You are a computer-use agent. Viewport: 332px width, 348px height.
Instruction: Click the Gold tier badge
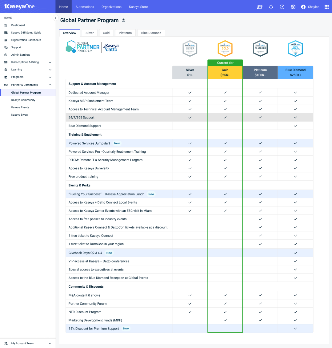(225, 48)
